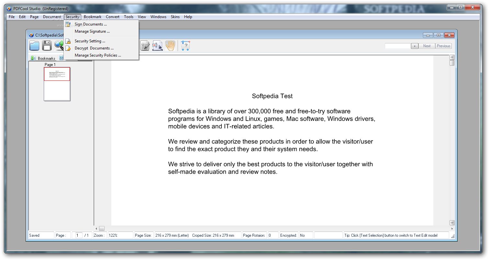
Task: Select the form edit pen tool
Action: click(145, 46)
